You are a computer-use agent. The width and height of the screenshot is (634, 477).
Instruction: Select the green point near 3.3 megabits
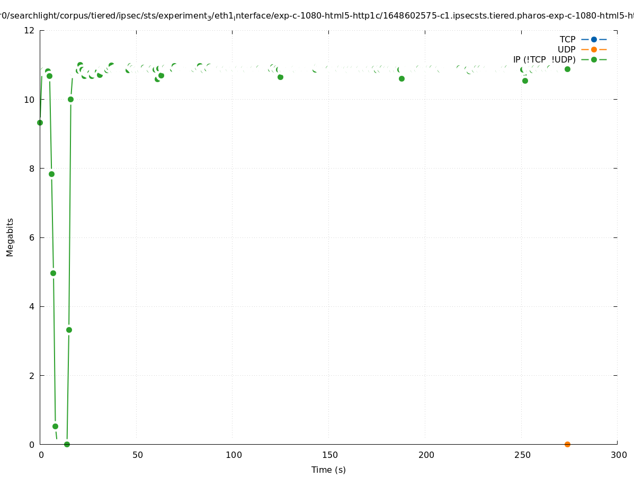(69, 330)
